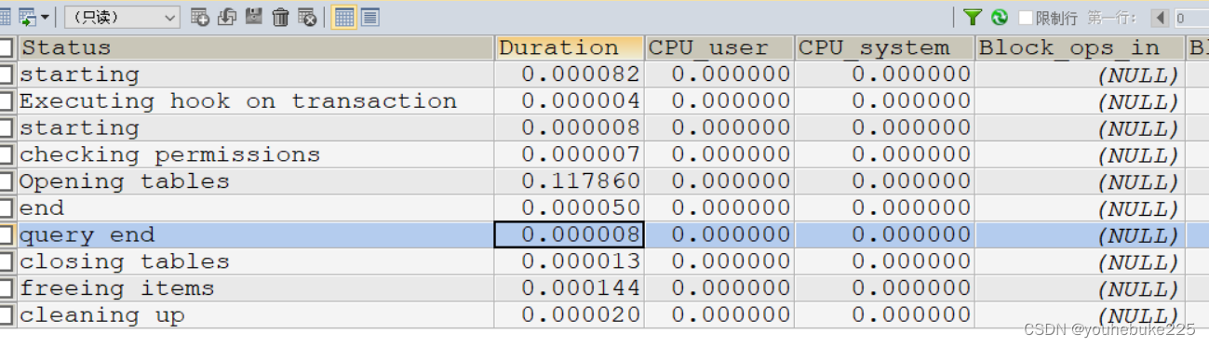Click the save changes floppy icon

click(x=253, y=17)
